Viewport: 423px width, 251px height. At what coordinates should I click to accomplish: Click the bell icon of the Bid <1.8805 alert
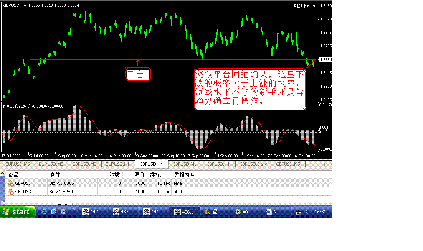11,183
